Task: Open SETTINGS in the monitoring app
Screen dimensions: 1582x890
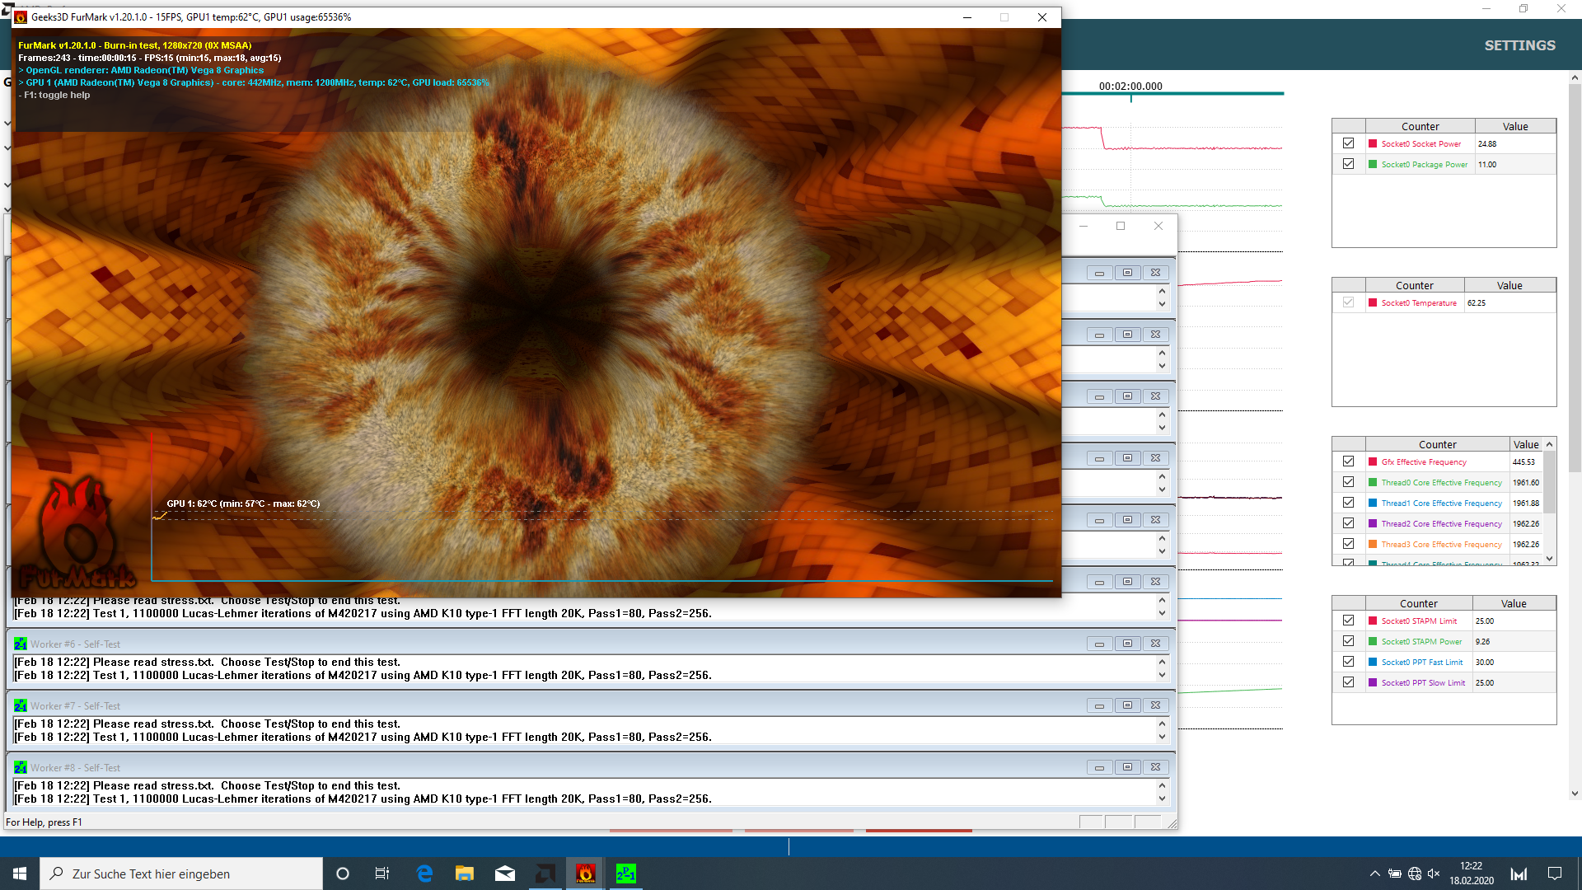Action: 1519,45
